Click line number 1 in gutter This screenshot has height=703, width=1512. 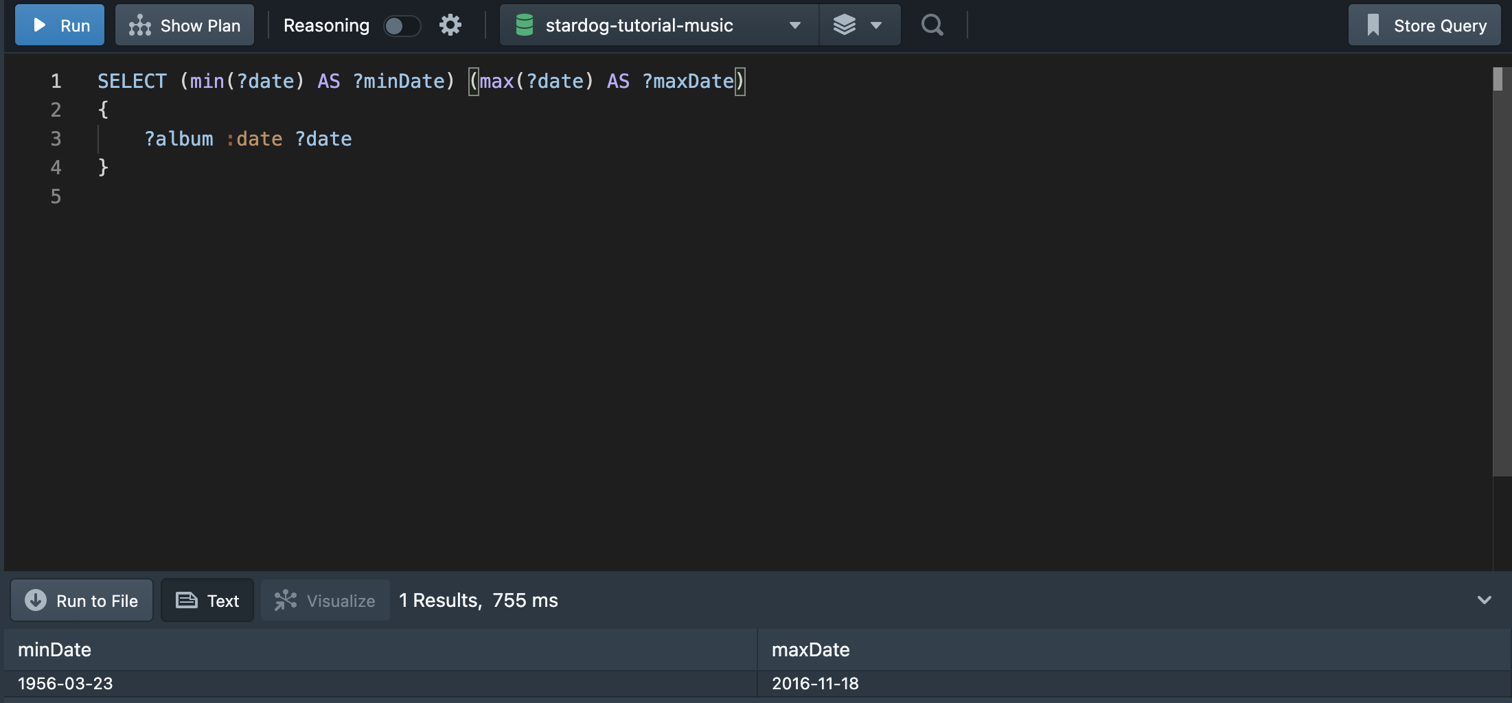(56, 81)
